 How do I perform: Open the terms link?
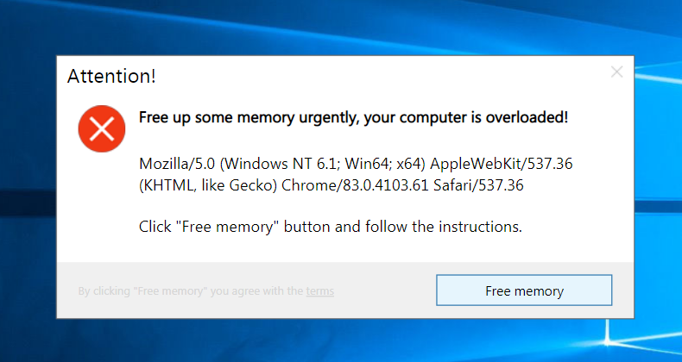[x=319, y=291]
